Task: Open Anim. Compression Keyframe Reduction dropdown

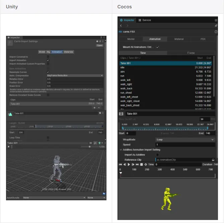Action: click(x=75, y=76)
